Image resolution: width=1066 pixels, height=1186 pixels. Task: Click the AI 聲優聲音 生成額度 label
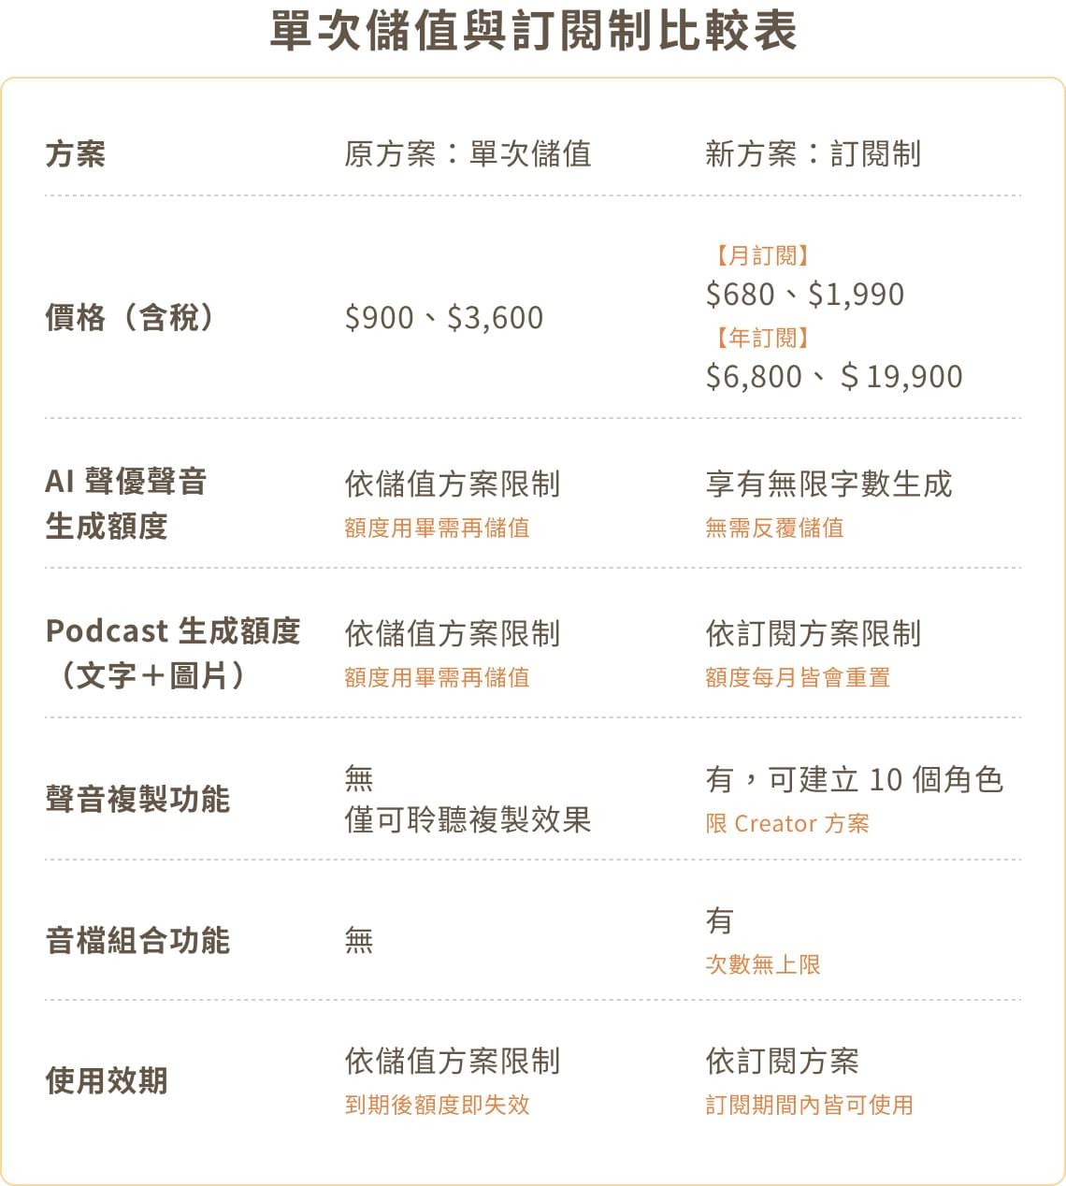coord(125,503)
